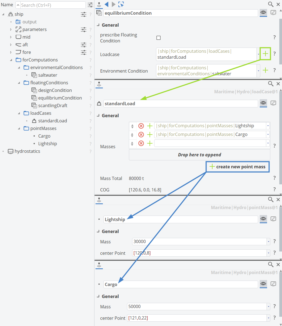Click the create new point mass button

click(x=237, y=167)
